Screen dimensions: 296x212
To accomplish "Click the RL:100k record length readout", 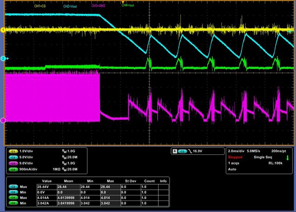I will point(276,163).
